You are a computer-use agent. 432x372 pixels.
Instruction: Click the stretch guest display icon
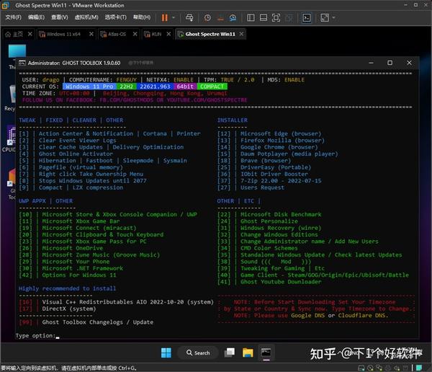(x=325, y=17)
